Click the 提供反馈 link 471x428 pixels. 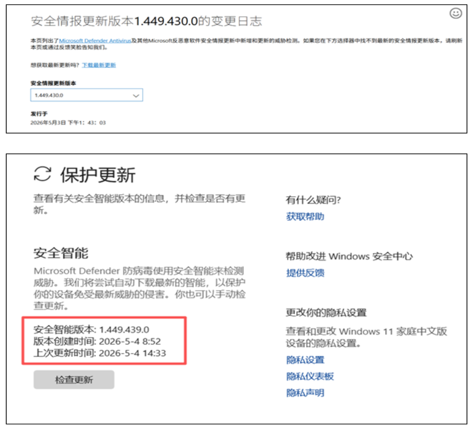305,273
